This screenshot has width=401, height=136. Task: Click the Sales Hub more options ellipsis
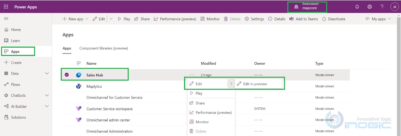coord(192,75)
